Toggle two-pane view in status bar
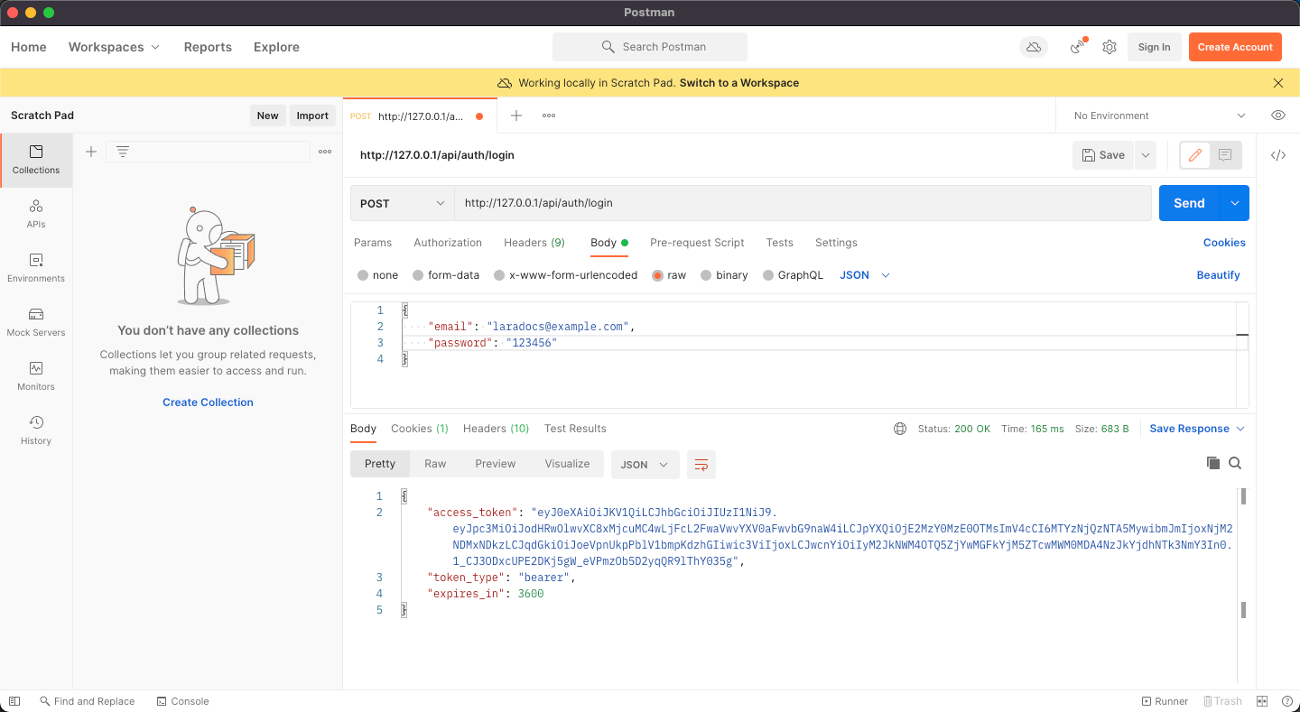 click(x=1262, y=701)
